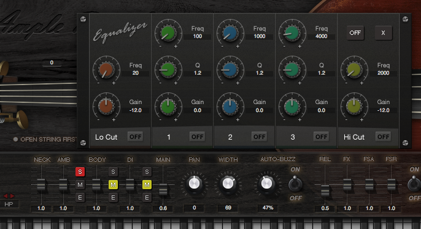Click the AUTO-BUZZ amount knob
This screenshot has width=421, height=229.
pyautogui.click(x=266, y=184)
